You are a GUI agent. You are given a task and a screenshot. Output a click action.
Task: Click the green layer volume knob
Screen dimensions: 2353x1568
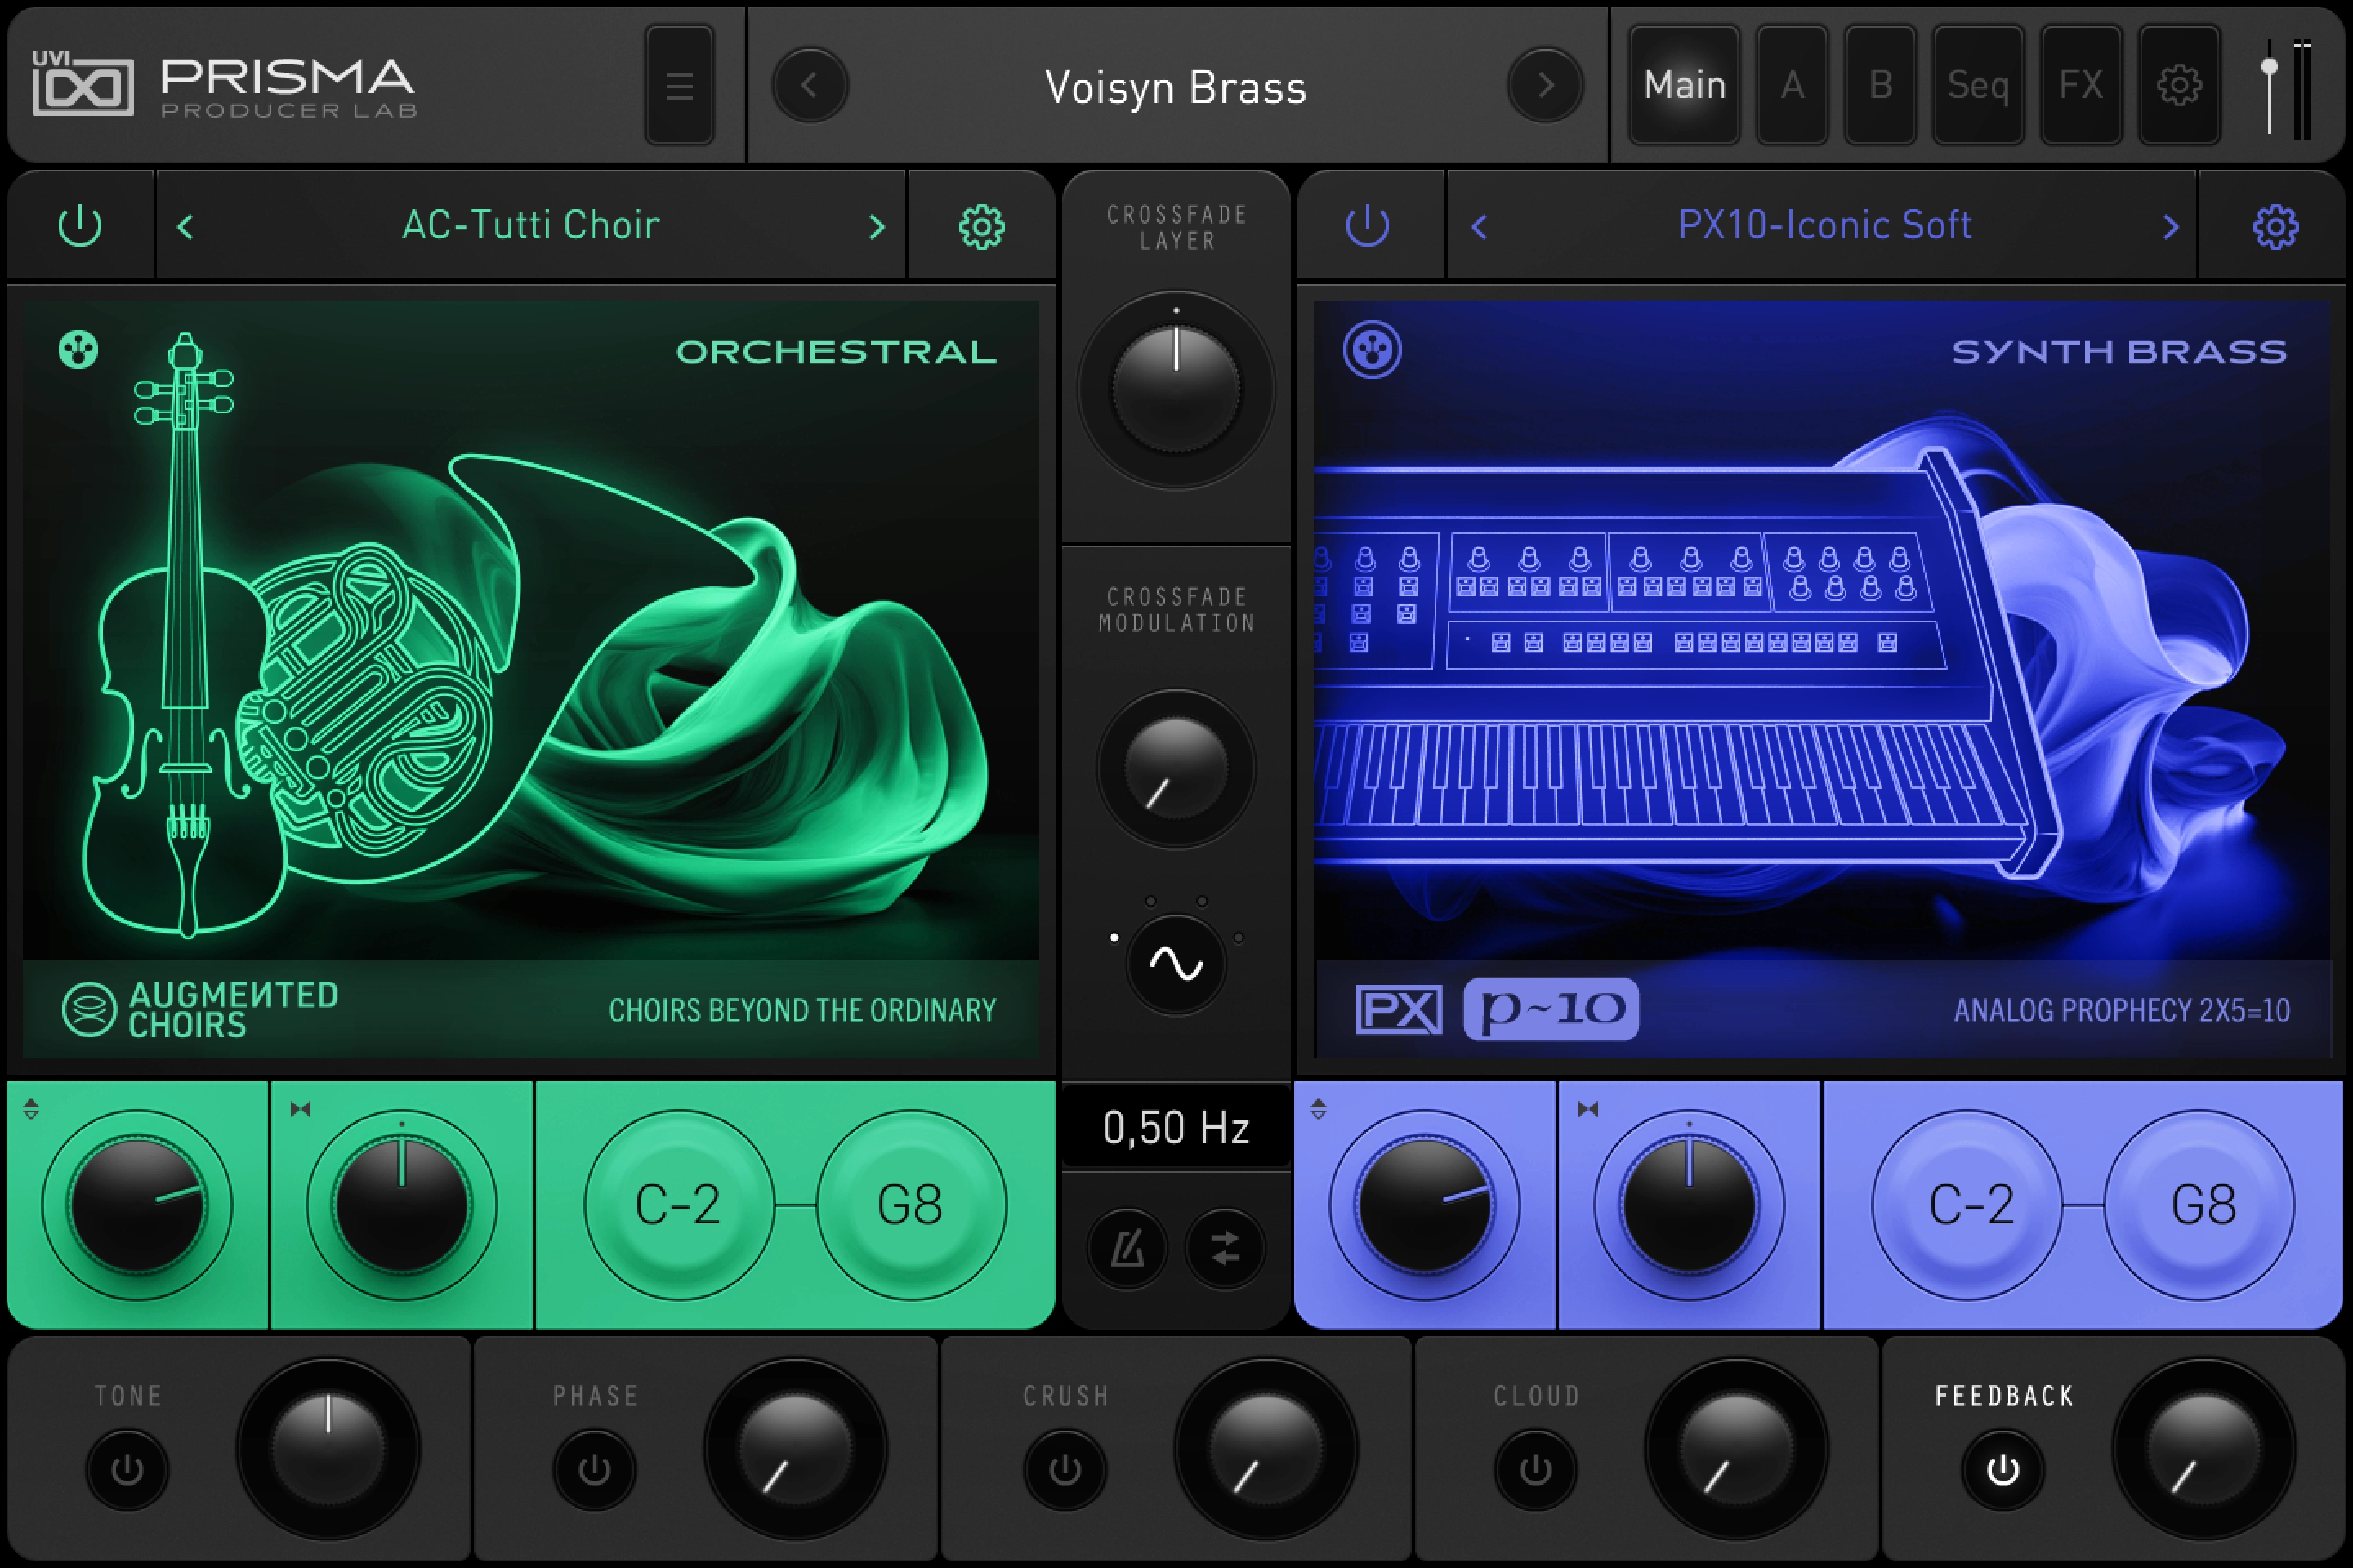pos(137,1205)
